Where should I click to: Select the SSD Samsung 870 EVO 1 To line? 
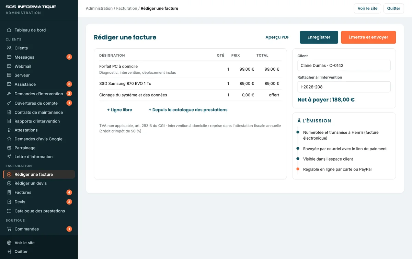190,84
